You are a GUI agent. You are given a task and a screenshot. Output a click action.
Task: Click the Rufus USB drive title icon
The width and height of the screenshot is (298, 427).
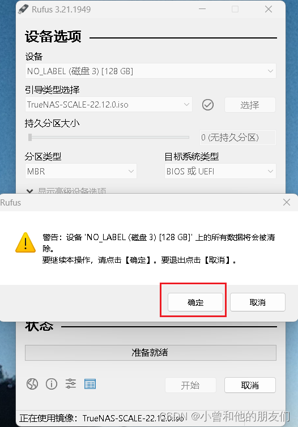click(23, 9)
